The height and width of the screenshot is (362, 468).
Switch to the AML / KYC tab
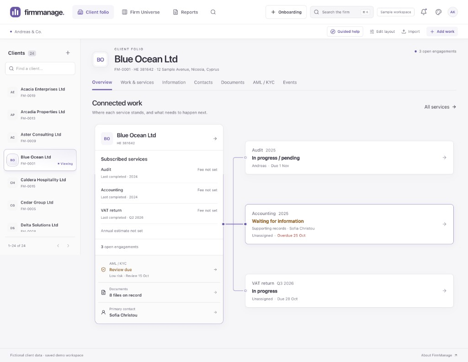tap(264, 82)
